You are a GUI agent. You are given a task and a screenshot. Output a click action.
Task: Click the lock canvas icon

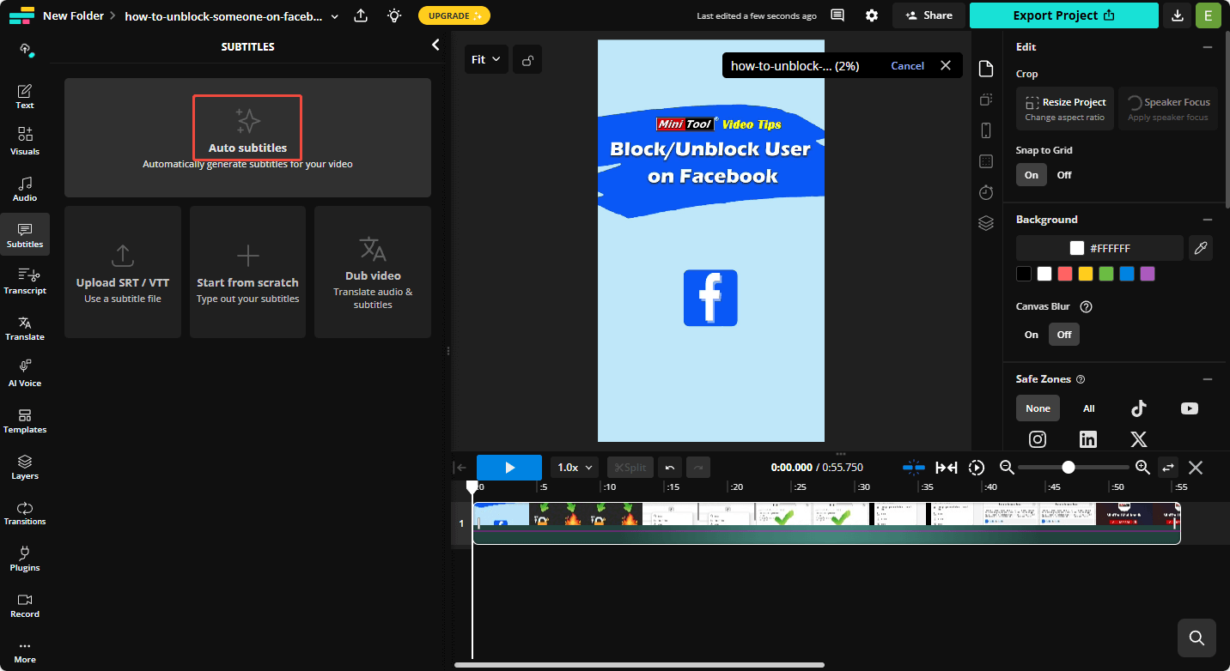tap(528, 60)
